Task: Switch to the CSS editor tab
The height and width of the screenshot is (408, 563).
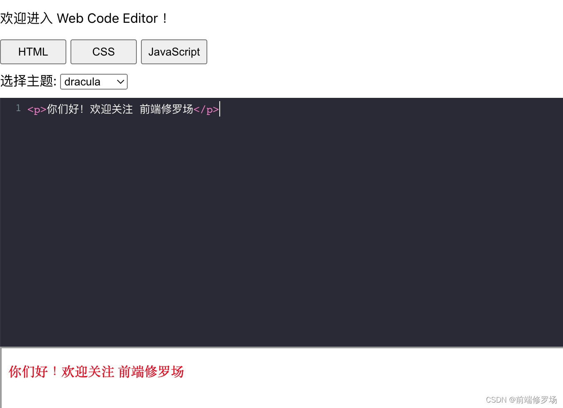Action: coord(104,52)
